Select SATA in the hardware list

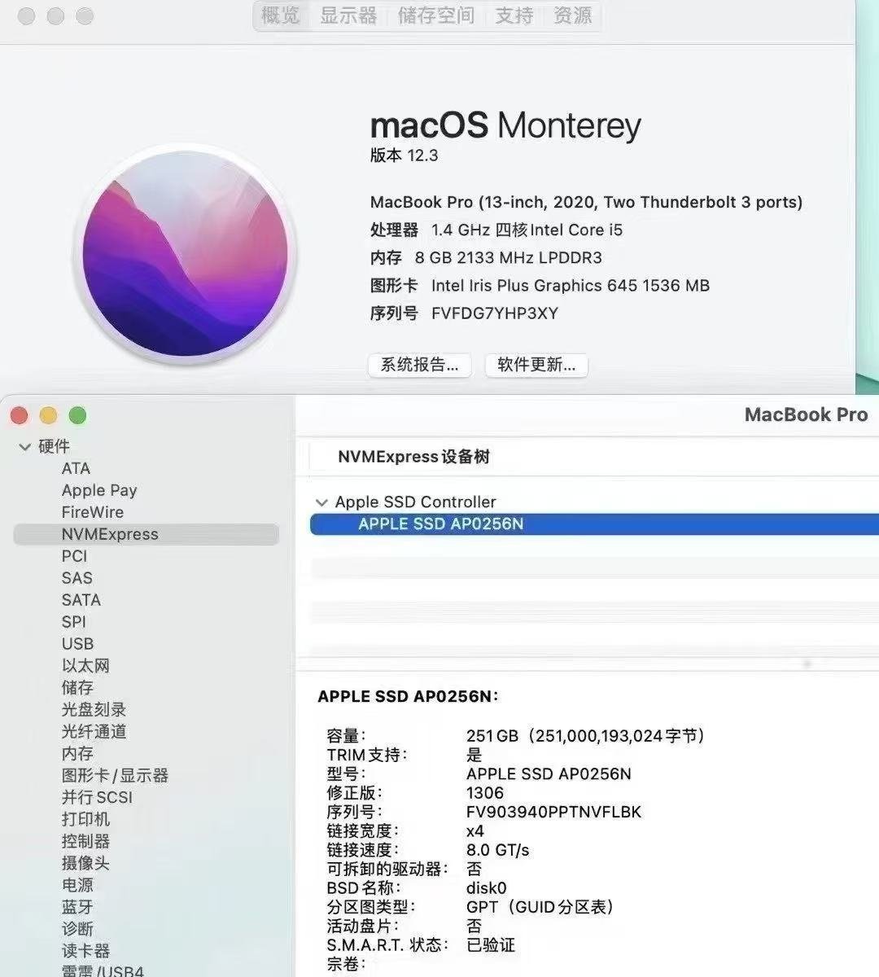pyautogui.click(x=81, y=600)
